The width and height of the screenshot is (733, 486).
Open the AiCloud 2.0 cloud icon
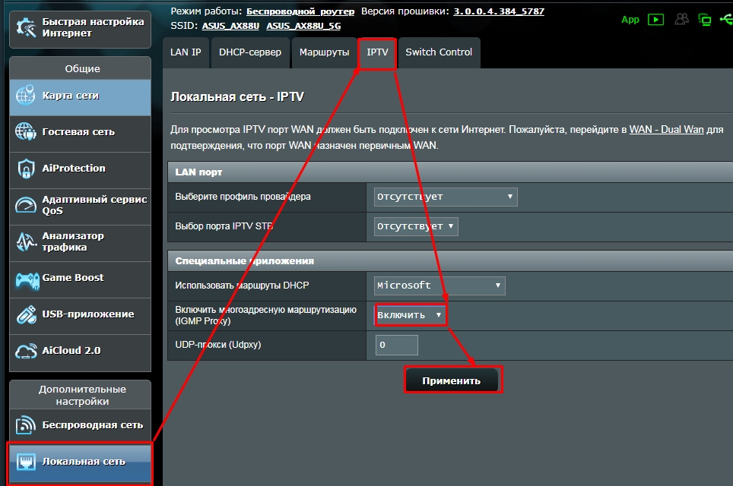coord(26,351)
